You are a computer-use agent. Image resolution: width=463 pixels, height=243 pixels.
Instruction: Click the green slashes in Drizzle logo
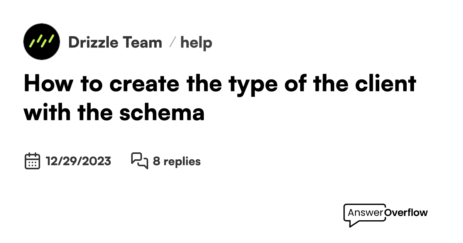[42, 40]
